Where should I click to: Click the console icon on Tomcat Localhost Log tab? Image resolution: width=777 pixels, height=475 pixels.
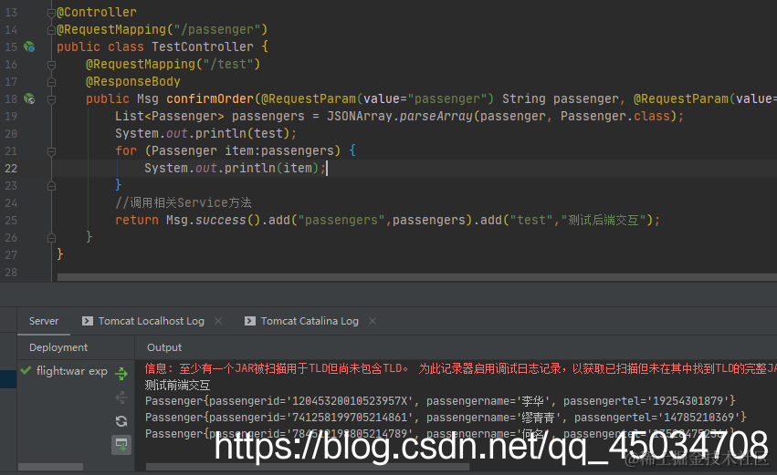[88, 321]
